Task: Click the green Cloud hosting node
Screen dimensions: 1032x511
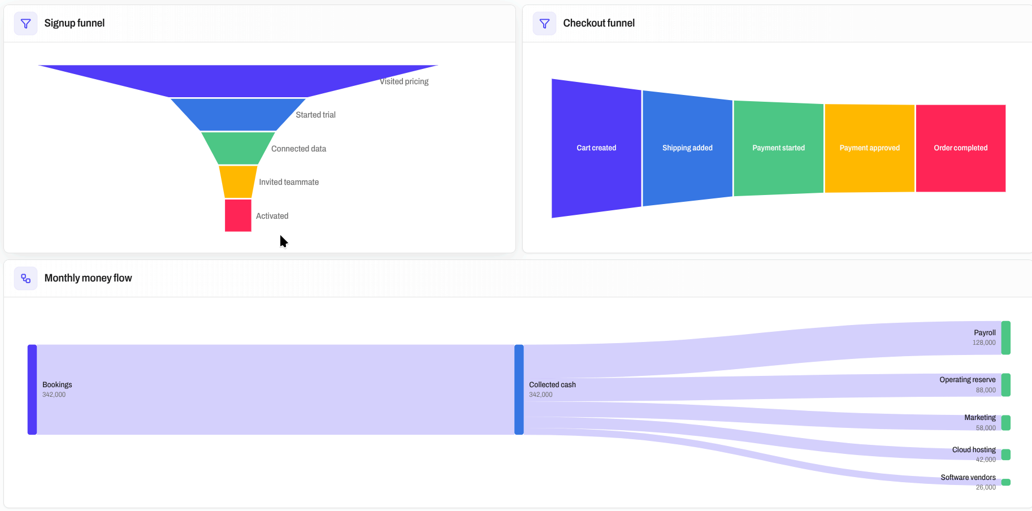Action: pos(1005,454)
